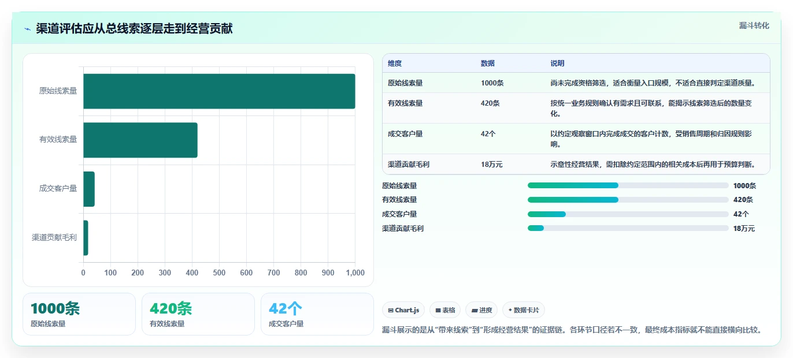Click the 有效线索量 progress bar
Viewport: 793px width, 358px height.
628,200
